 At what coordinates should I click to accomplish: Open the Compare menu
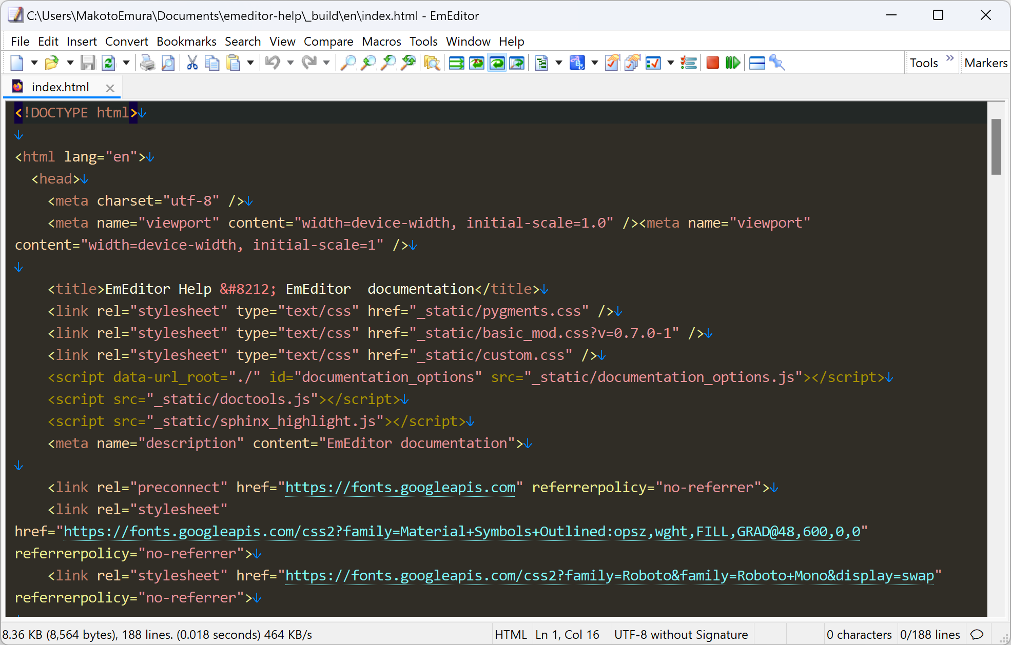coord(328,42)
